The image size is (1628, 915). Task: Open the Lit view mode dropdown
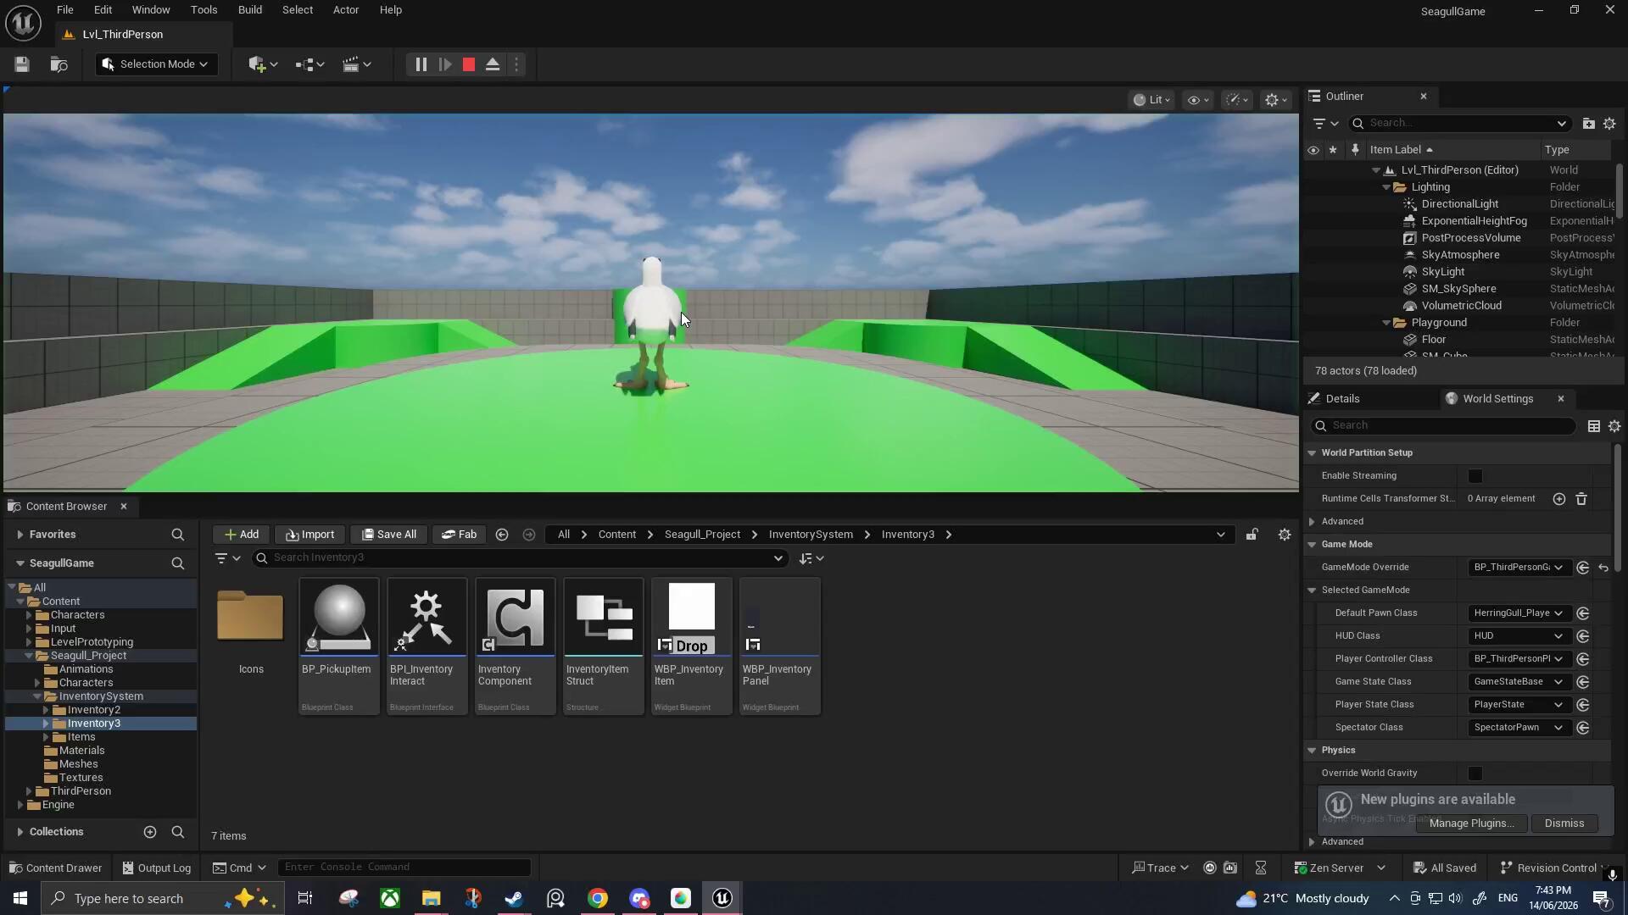point(1152,100)
